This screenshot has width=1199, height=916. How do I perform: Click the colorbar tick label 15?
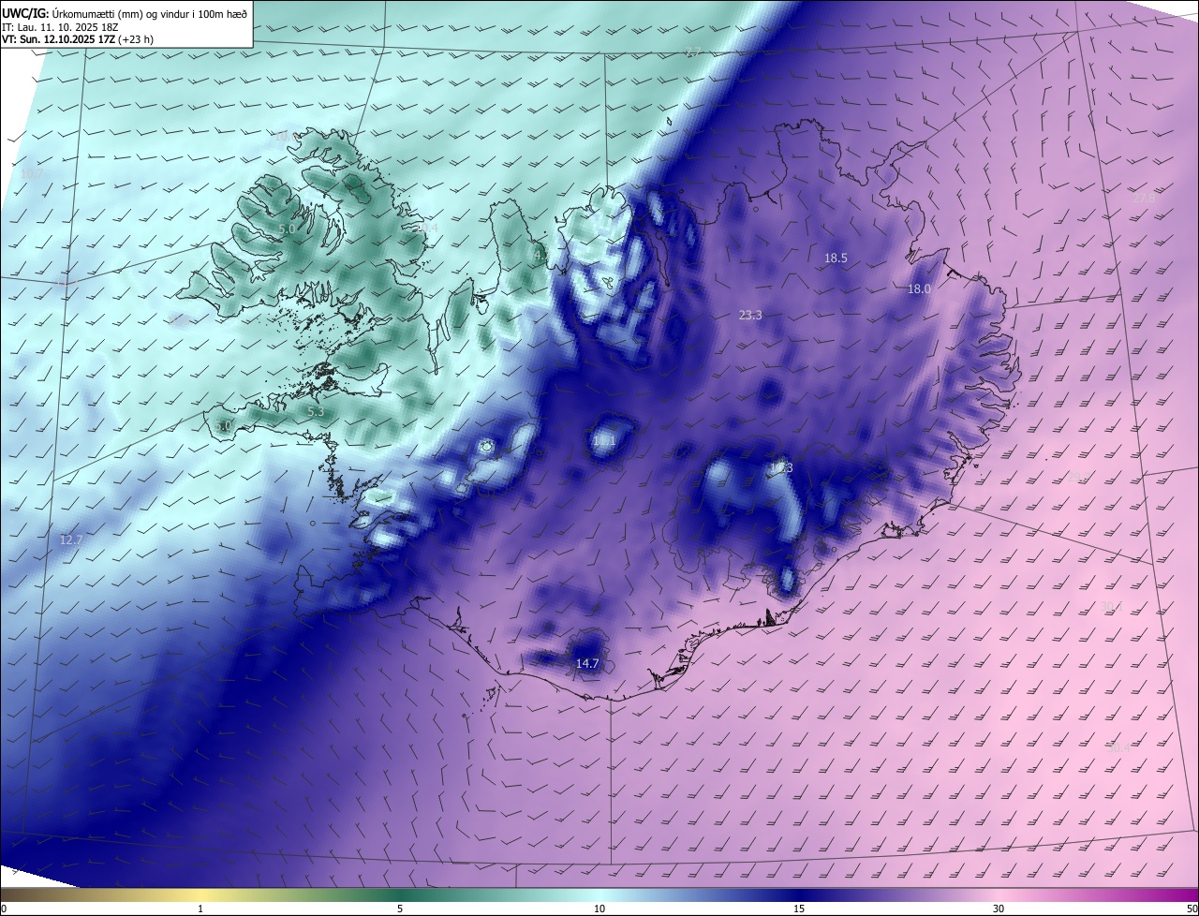(x=799, y=909)
